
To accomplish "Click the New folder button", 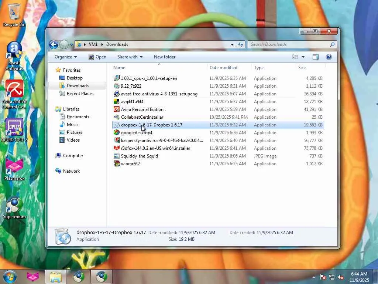I will [x=165, y=57].
